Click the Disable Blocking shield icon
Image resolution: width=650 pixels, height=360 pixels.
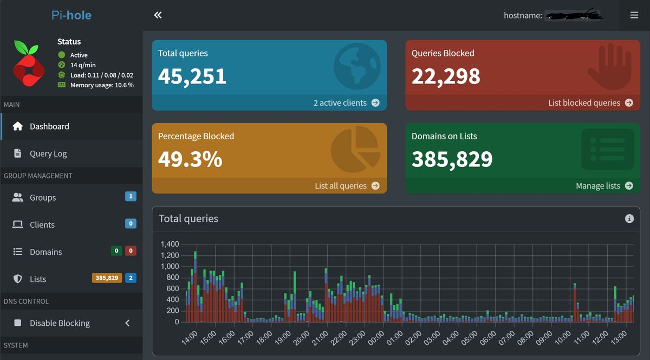click(18, 323)
